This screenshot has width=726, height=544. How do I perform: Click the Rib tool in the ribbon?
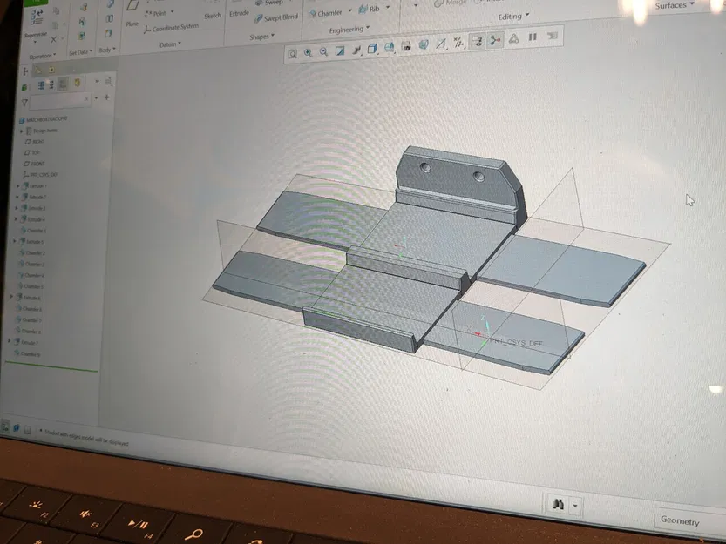click(x=369, y=9)
